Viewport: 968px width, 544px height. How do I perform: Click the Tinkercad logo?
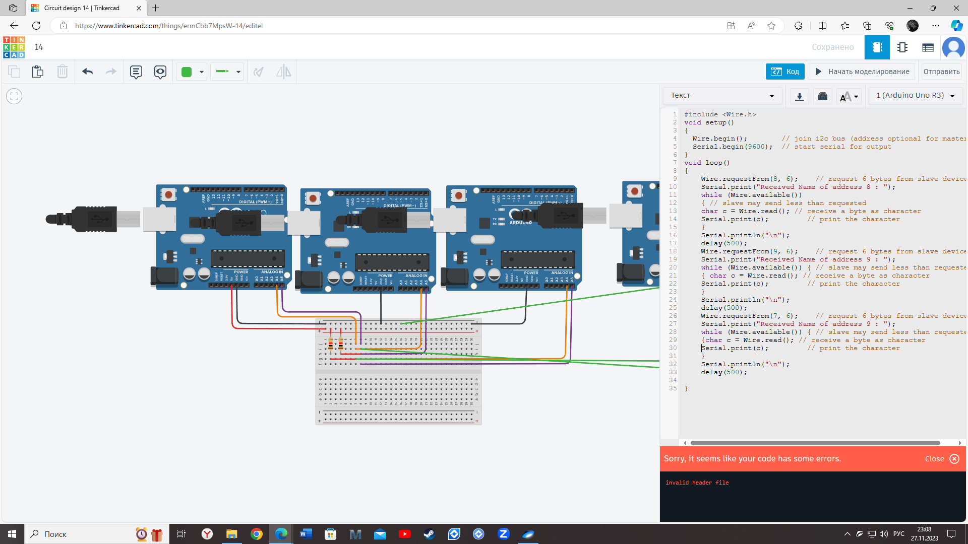(14, 47)
